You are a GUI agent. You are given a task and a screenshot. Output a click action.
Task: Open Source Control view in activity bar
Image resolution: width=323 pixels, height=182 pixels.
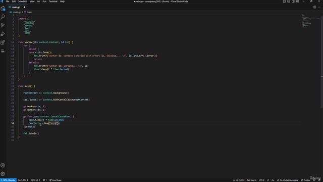[3, 25]
